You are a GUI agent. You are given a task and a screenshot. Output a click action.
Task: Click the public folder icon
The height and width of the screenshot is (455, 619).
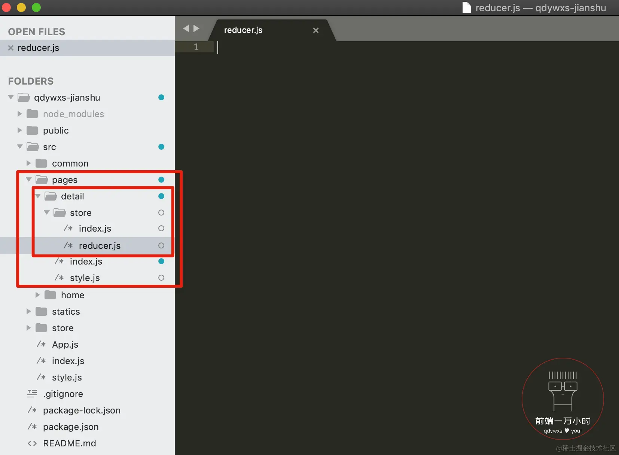point(32,130)
